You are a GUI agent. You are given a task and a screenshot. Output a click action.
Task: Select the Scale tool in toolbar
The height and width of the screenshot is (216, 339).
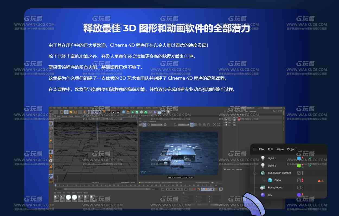(x=71, y=112)
